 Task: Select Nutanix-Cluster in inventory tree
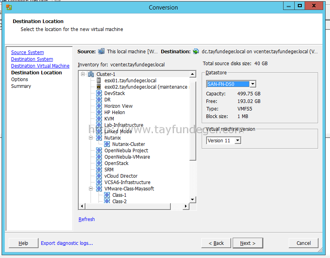(x=129, y=144)
